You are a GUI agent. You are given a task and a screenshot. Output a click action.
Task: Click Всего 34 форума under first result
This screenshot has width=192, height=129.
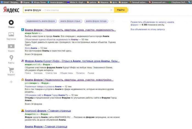point(33,54)
